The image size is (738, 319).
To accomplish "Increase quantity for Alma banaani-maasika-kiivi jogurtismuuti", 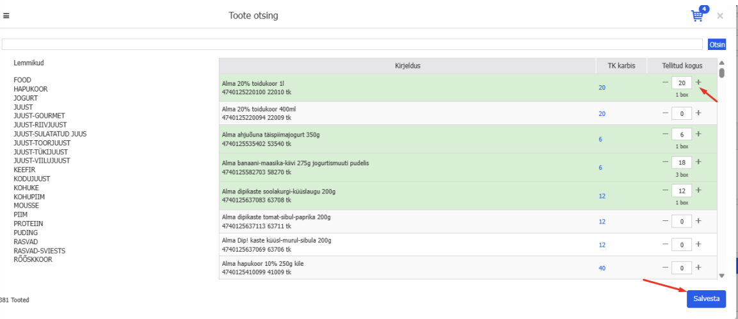I will pyautogui.click(x=698, y=162).
